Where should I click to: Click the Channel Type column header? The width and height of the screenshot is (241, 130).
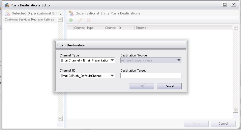[89, 28]
